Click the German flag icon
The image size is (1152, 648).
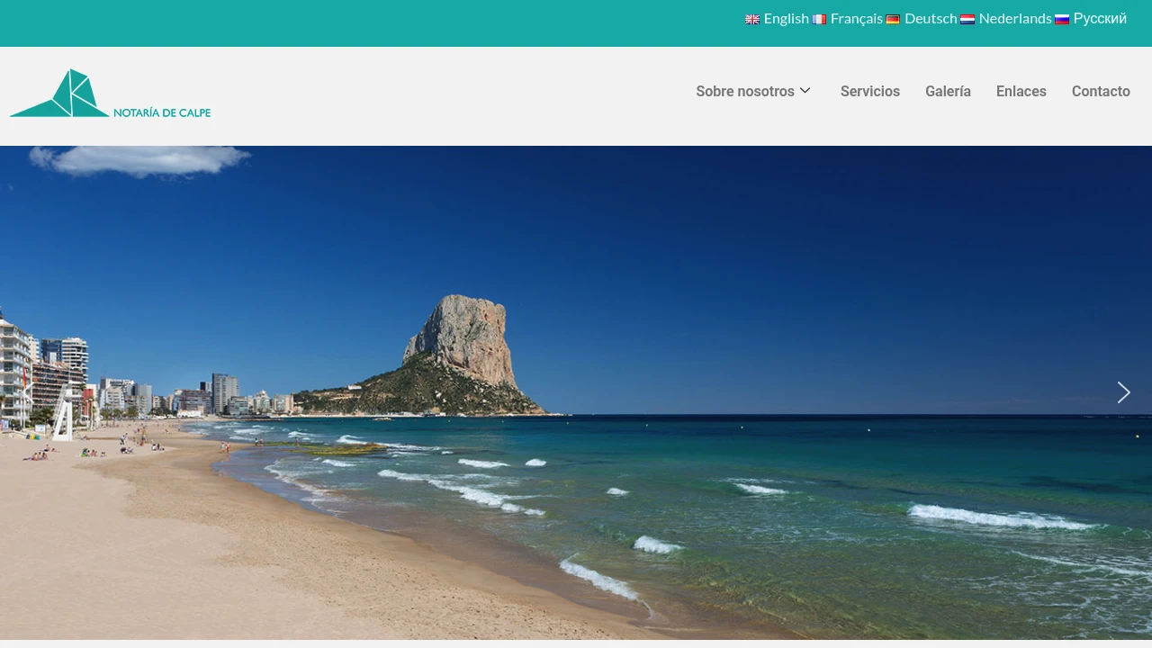[893, 20]
